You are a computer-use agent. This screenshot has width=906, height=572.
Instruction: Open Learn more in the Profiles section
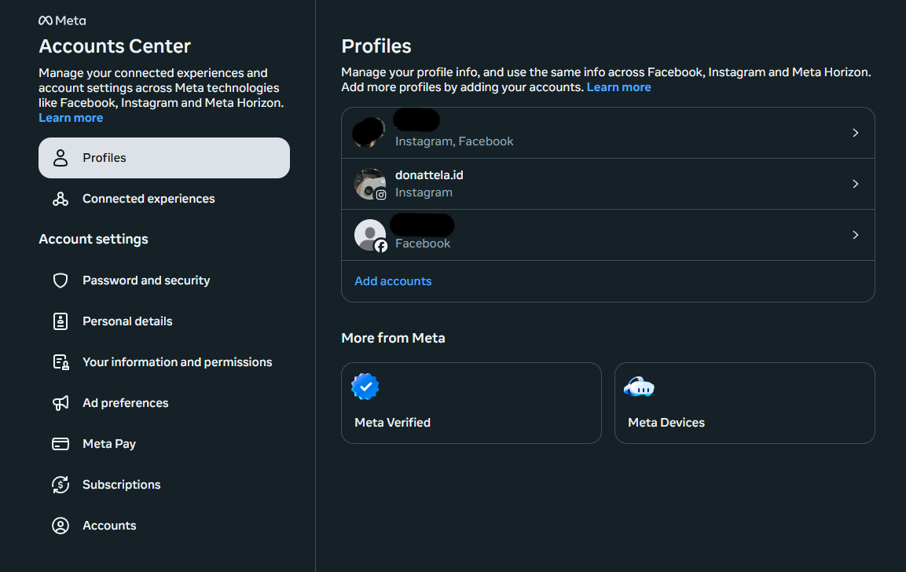[x=618, y=87]
